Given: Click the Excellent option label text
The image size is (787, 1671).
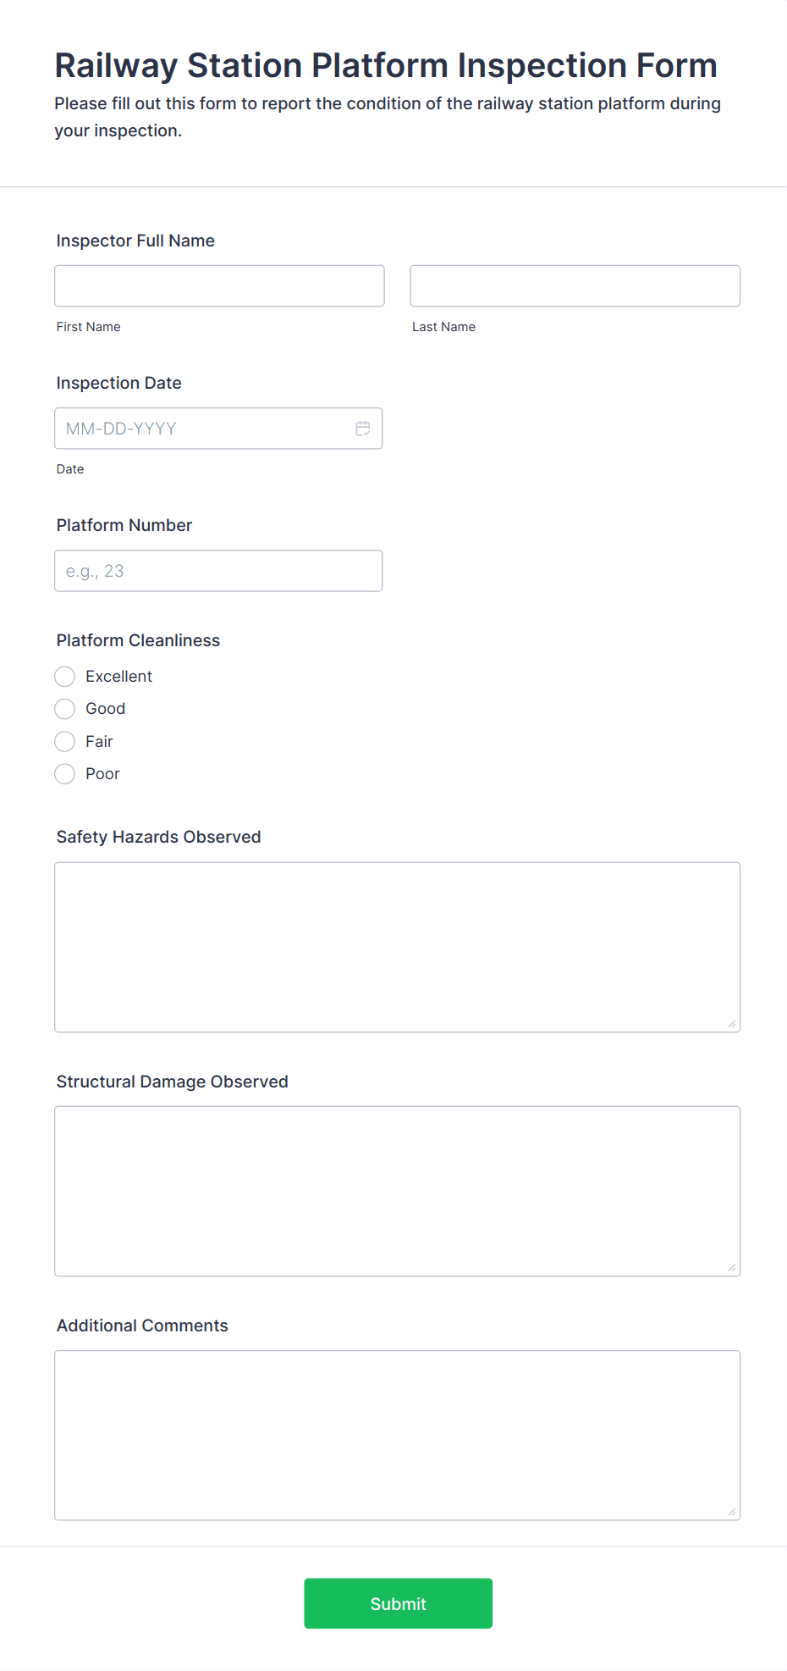Looking at the screenshot, I should tap(118, 677).
